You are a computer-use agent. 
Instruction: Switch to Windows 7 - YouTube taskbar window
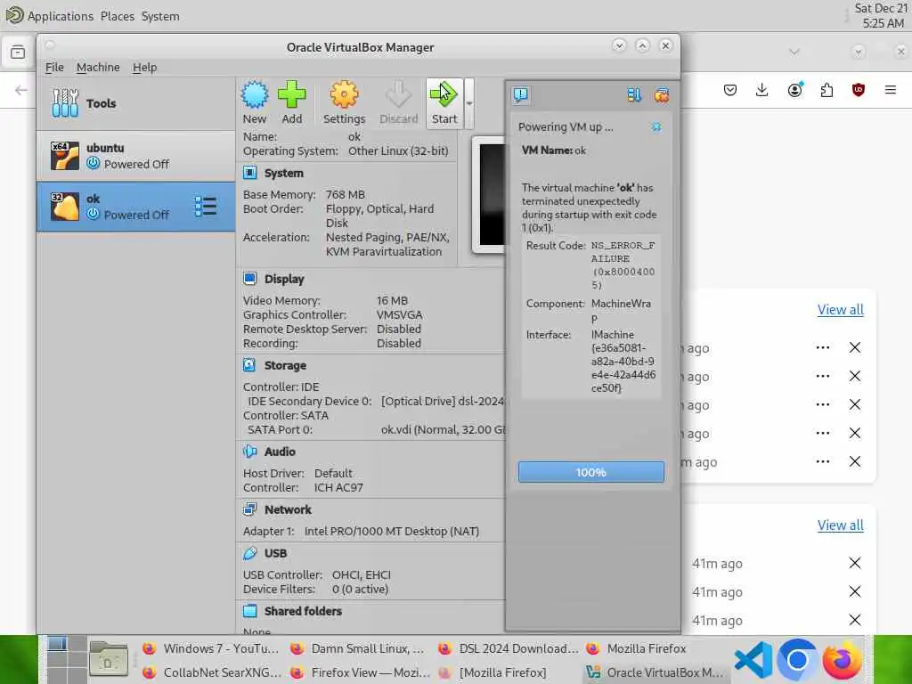tap(210, 648)
